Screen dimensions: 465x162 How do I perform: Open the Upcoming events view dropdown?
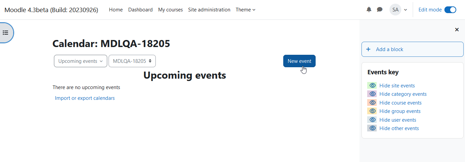pos(81,61)
